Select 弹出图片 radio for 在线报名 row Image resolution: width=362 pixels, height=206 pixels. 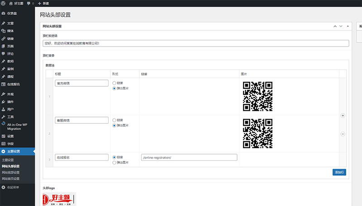point(114,163)
